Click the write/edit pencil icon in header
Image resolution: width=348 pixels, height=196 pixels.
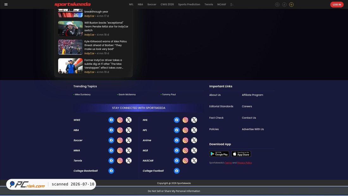coord(284,4)
